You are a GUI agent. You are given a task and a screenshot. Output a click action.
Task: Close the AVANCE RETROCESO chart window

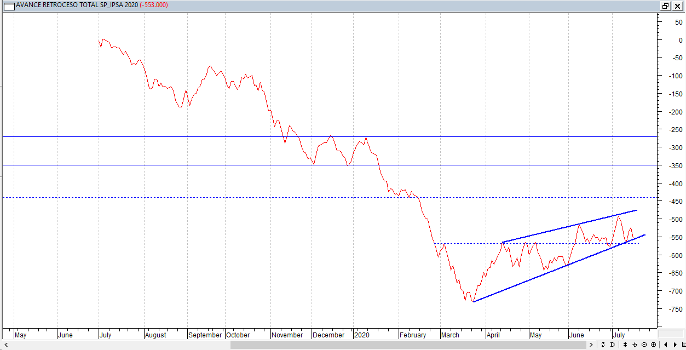(x=677, y=5)
